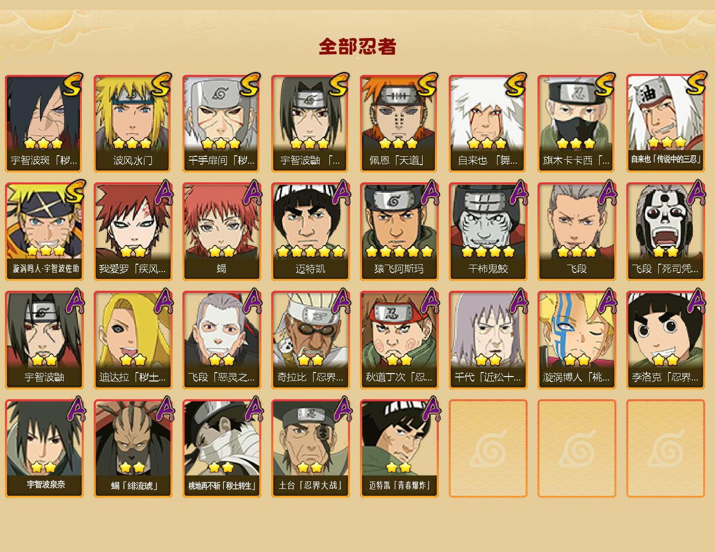
Task: Click the star rating on 迈特凯 card
Action: pyautogui.click(x=310, y=251)
